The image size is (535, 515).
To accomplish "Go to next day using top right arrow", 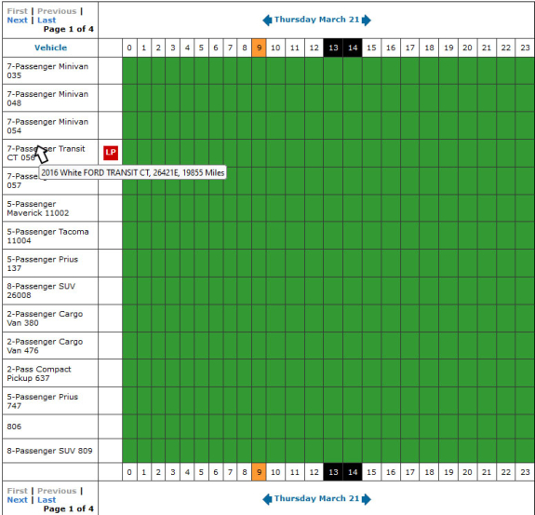I will pyautogui.click(x=367, y=20).
